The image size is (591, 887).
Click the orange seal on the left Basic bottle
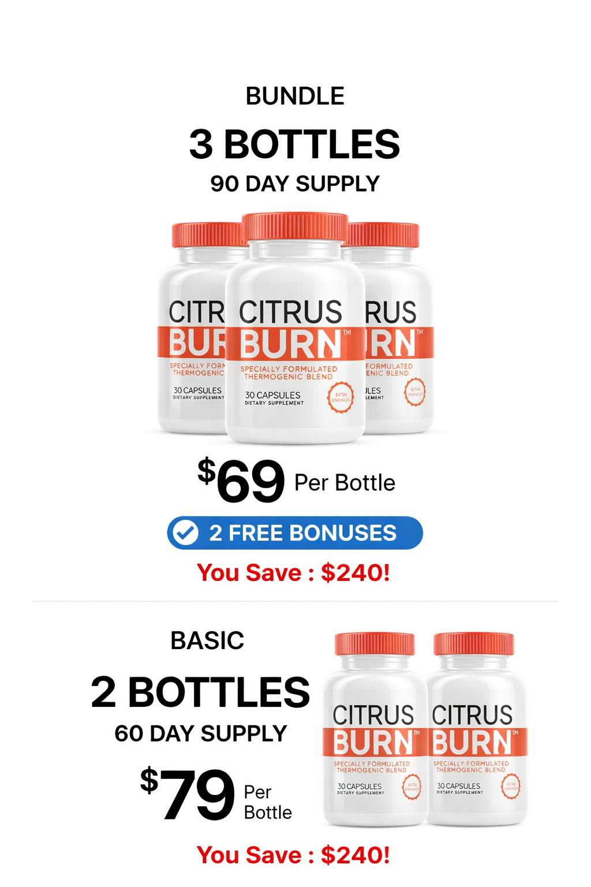[412, 787]
